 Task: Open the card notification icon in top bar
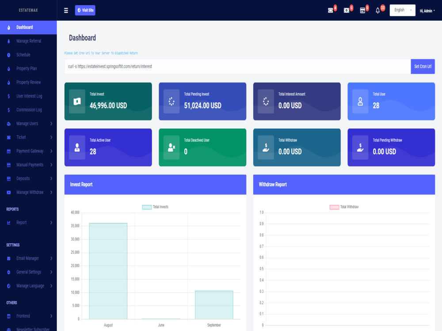[362, 11]
